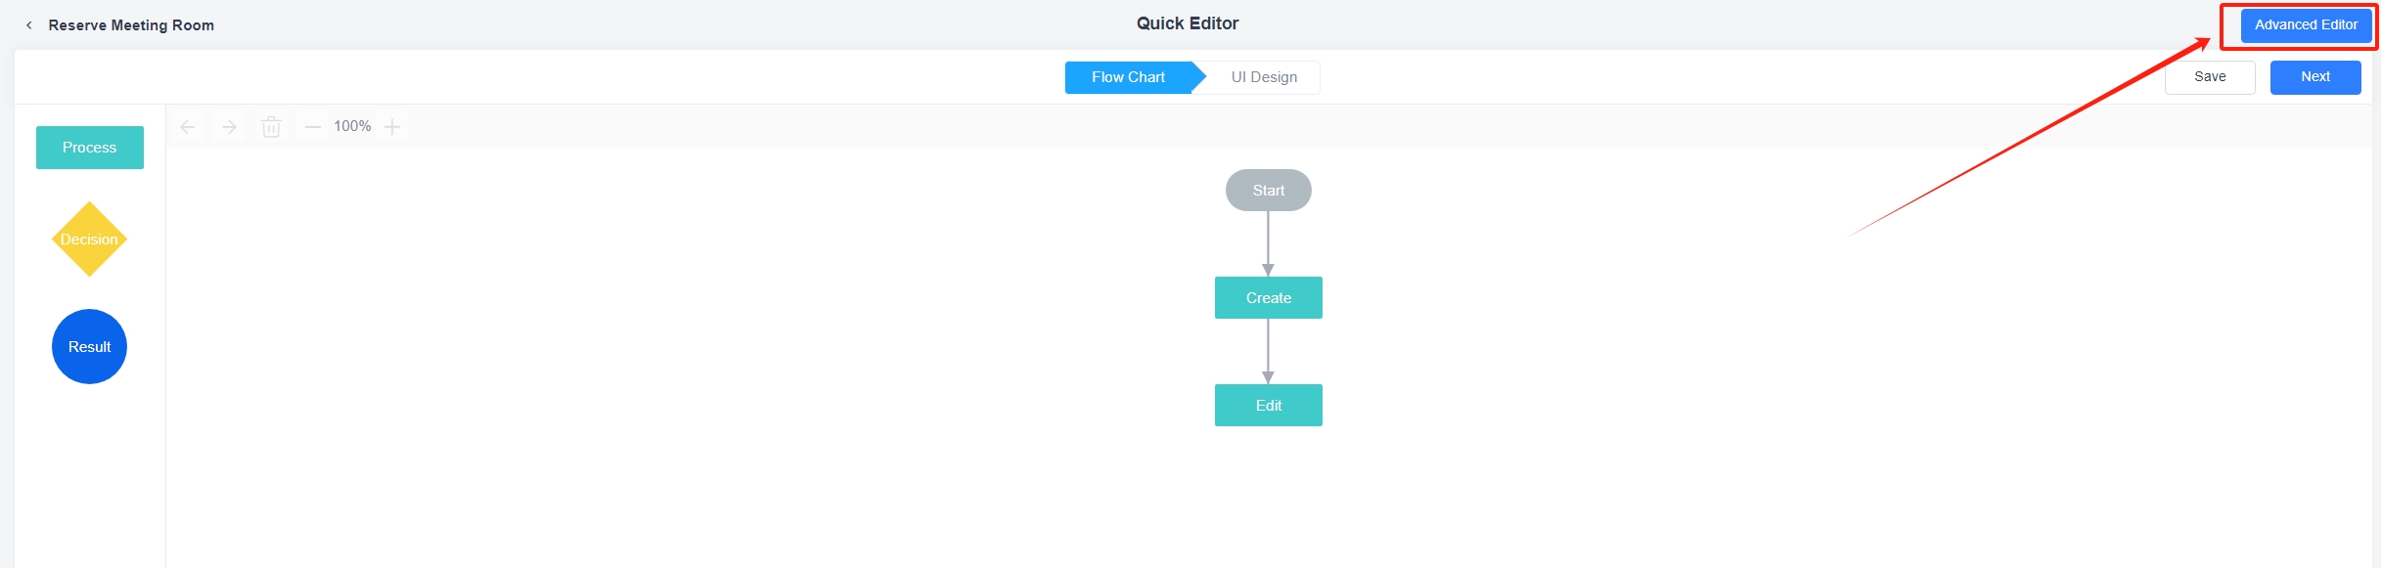This screenshot has height=568, width=2381.
Task: Select the Process shape in the palette
Action: [90, 148]
